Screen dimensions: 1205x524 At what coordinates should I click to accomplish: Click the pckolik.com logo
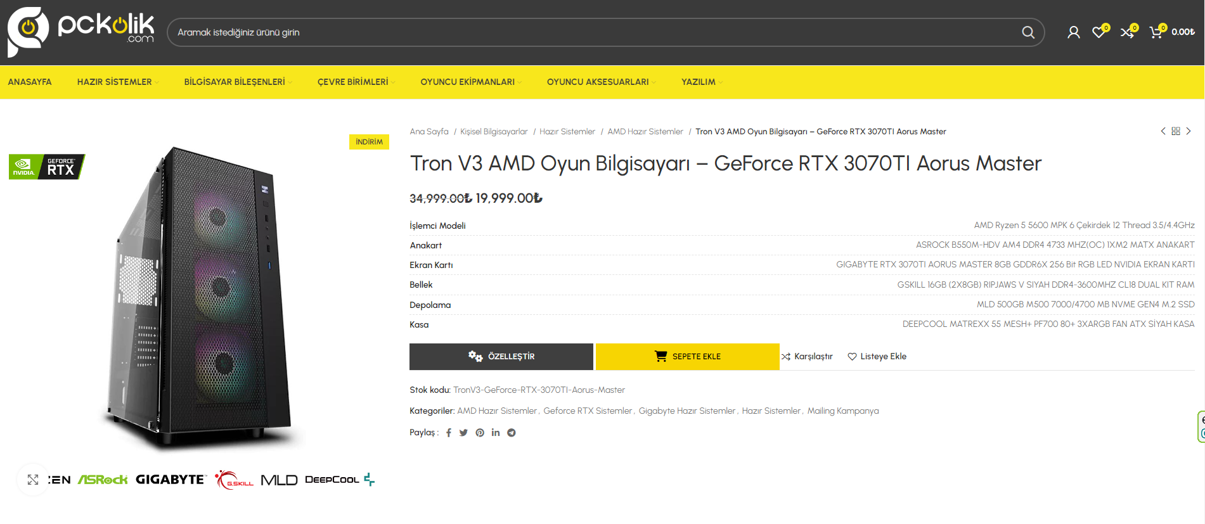click(81, 32)
